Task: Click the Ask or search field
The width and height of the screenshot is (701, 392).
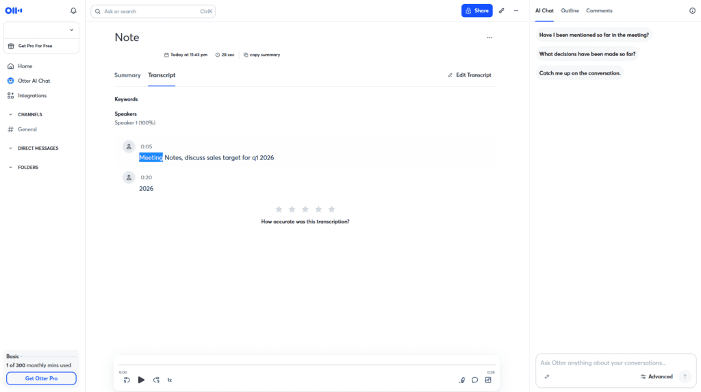Action: (153, 11)
